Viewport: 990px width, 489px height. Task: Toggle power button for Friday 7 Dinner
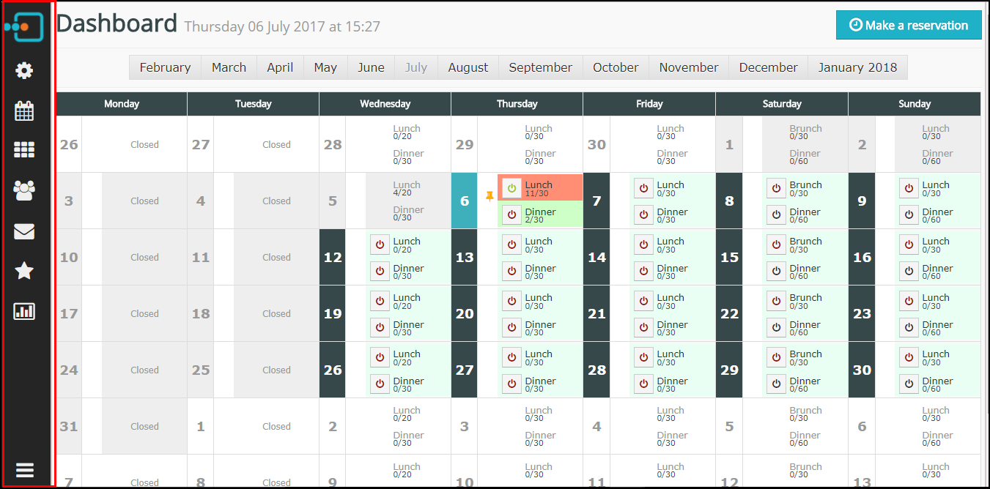tap(643, 215)
